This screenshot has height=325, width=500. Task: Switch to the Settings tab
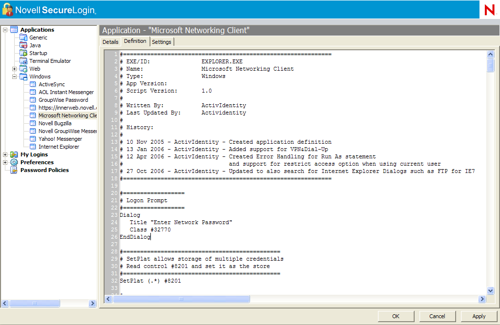(162, 42)
